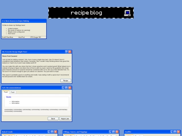Maximize the Val's Recommendations window
182x136 pixels.
pos(66,88)
